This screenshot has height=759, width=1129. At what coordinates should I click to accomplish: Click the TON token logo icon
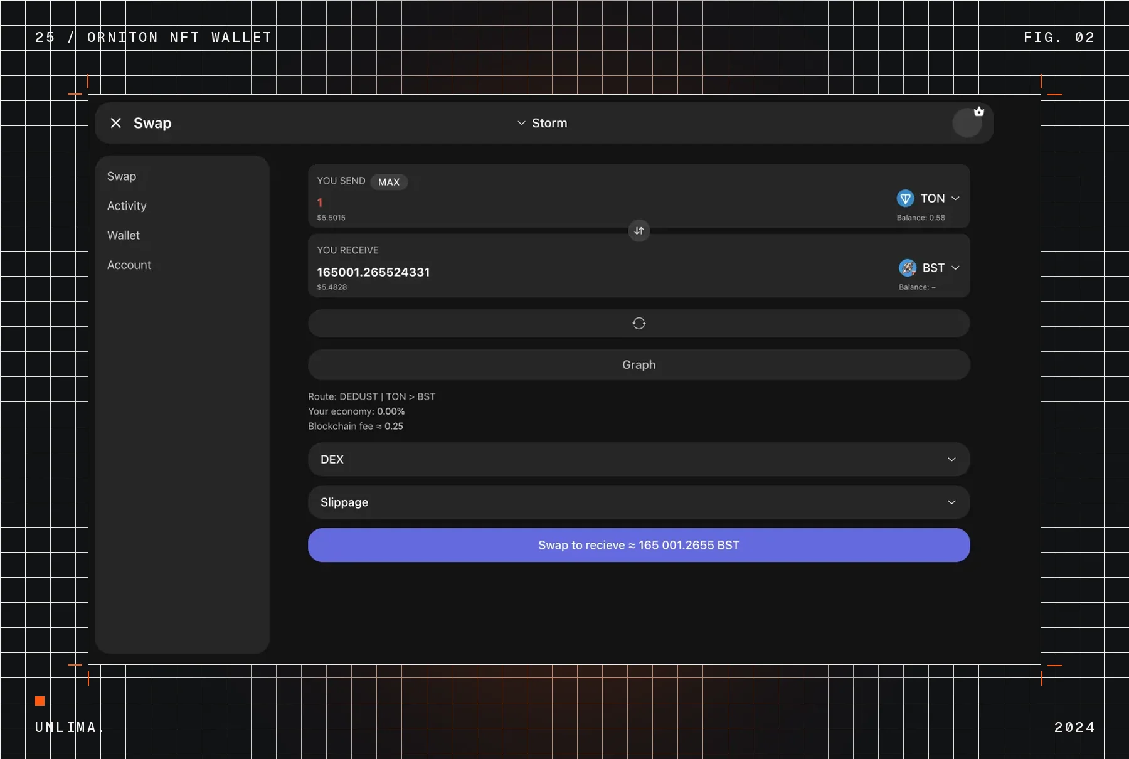pos(905,198)
